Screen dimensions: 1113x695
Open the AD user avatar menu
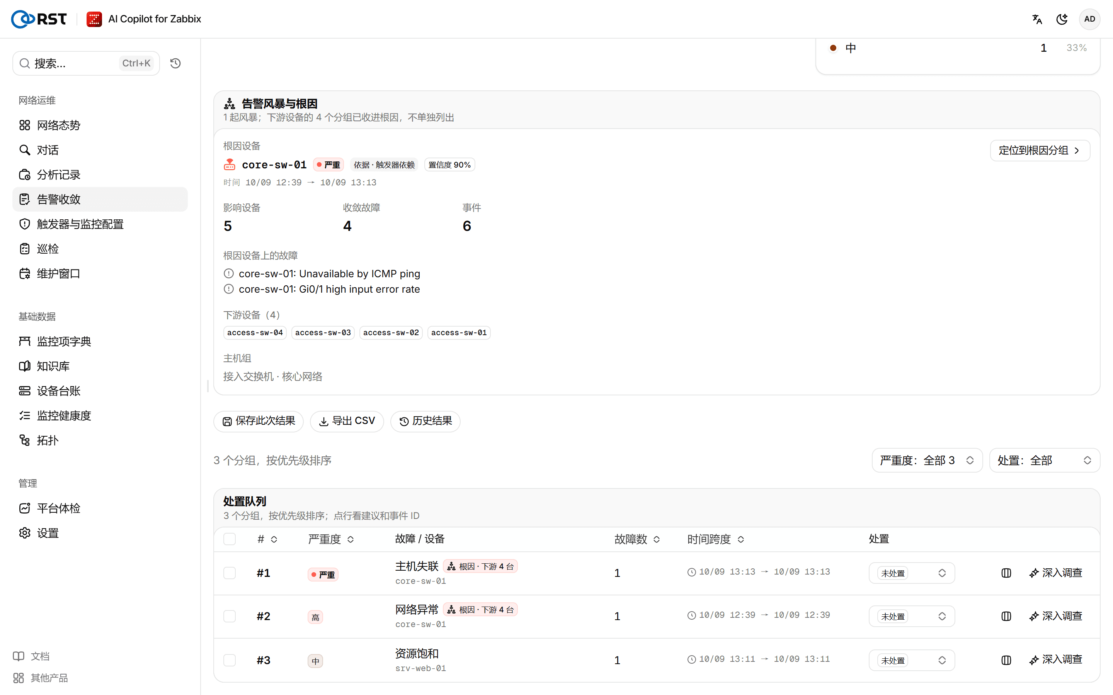[x=1089, y=19]
